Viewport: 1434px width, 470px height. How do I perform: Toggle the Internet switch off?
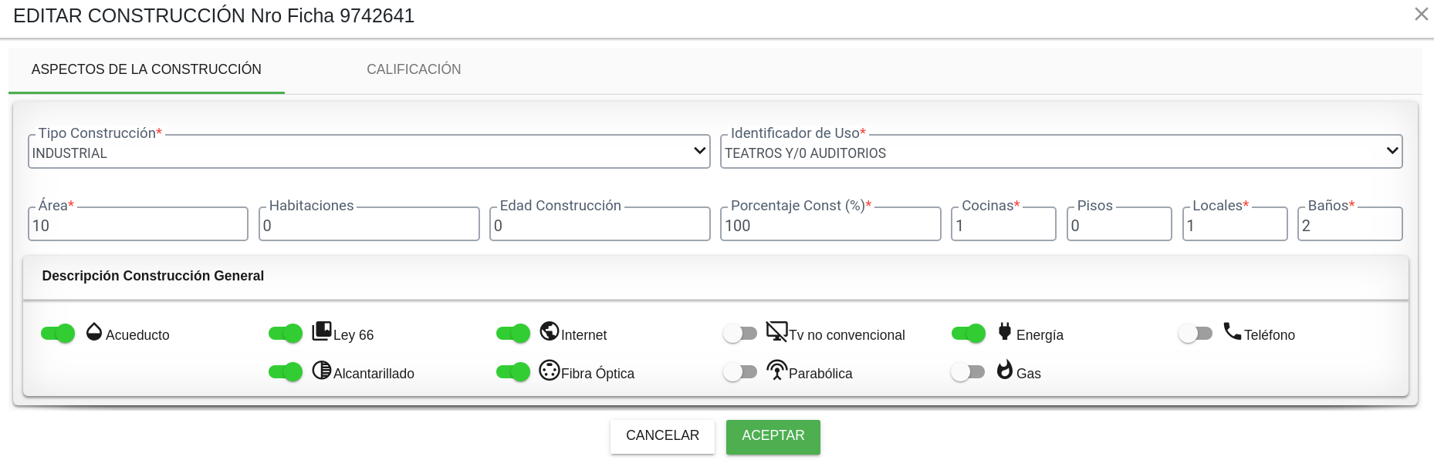coord(513,334)
